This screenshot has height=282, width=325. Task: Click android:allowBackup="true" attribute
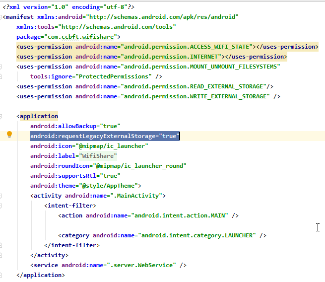(75, 126)
